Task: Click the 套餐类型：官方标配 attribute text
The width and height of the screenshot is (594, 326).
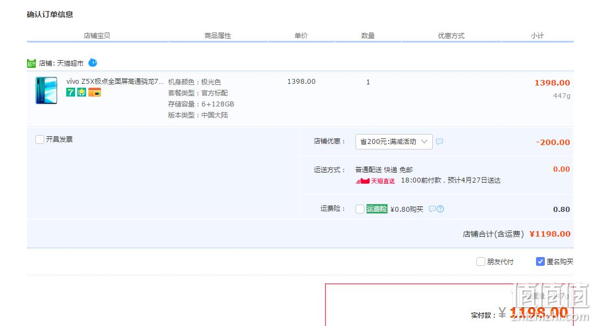Action: (198, 93)
